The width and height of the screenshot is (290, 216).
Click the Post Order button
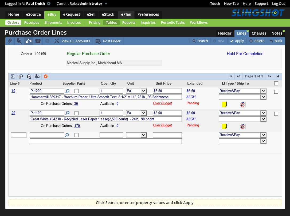(x=108, y=41)
